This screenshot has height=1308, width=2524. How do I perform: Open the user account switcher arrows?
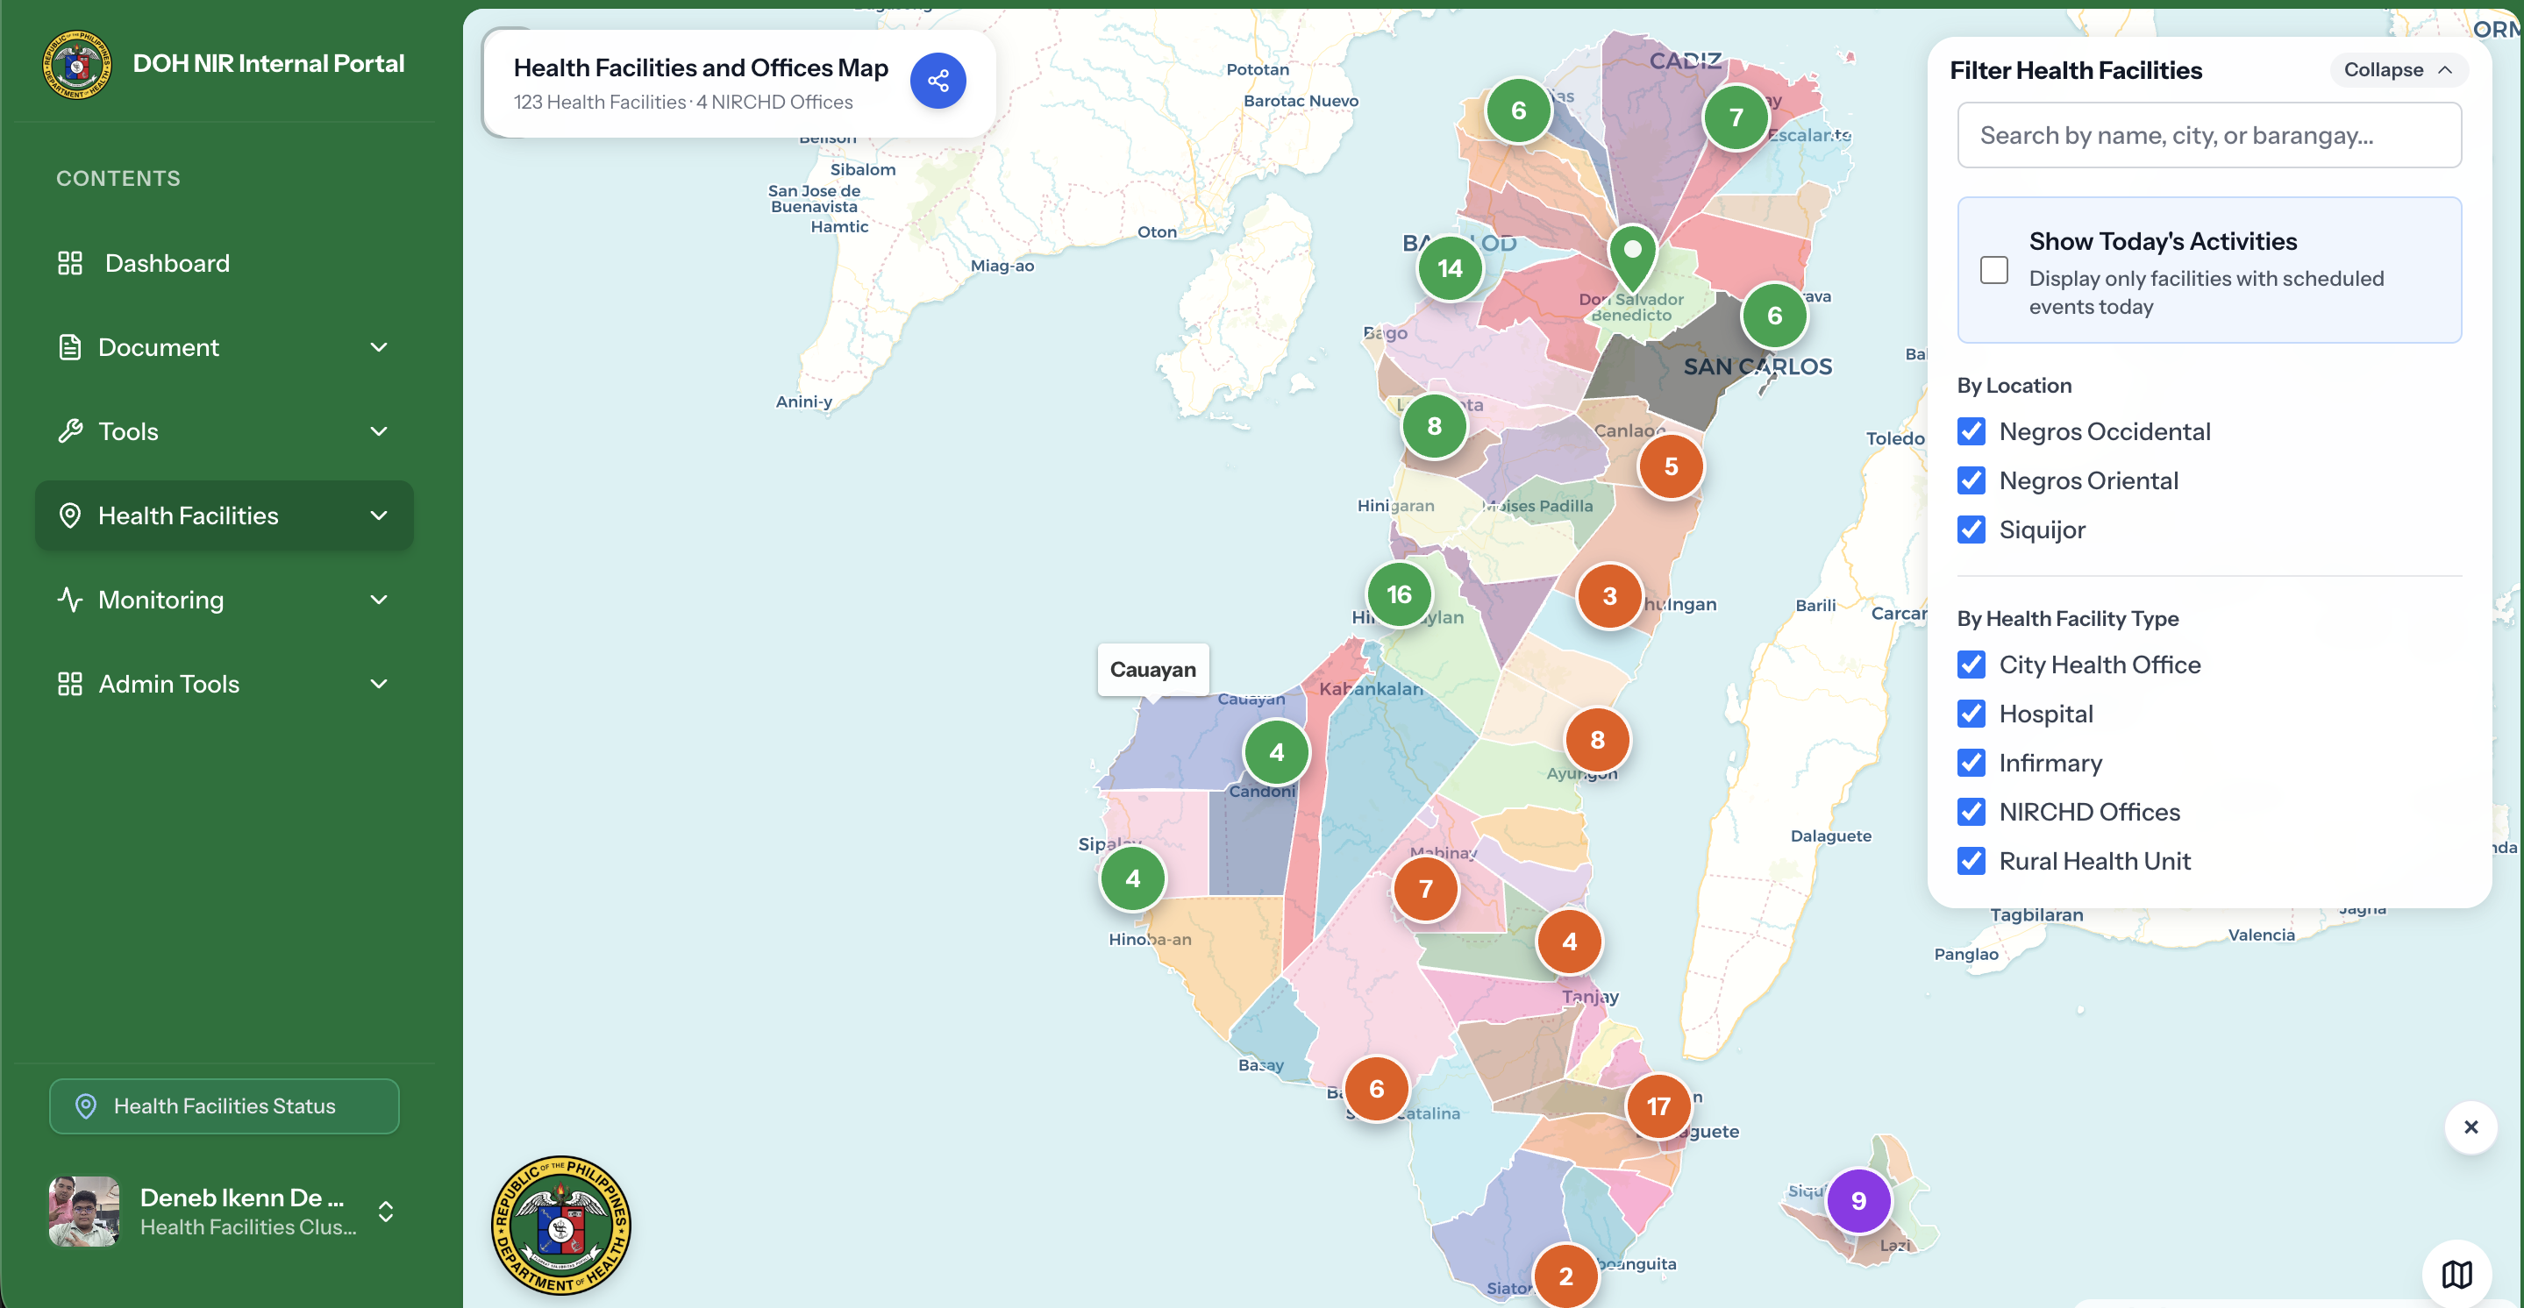386,1212
